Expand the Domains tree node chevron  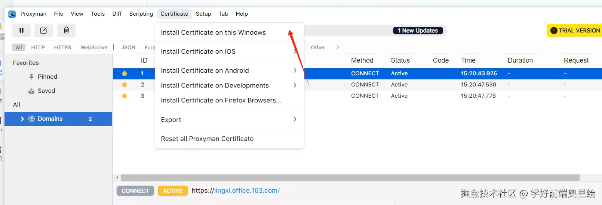pyautogui.click(x=22, y=119)
